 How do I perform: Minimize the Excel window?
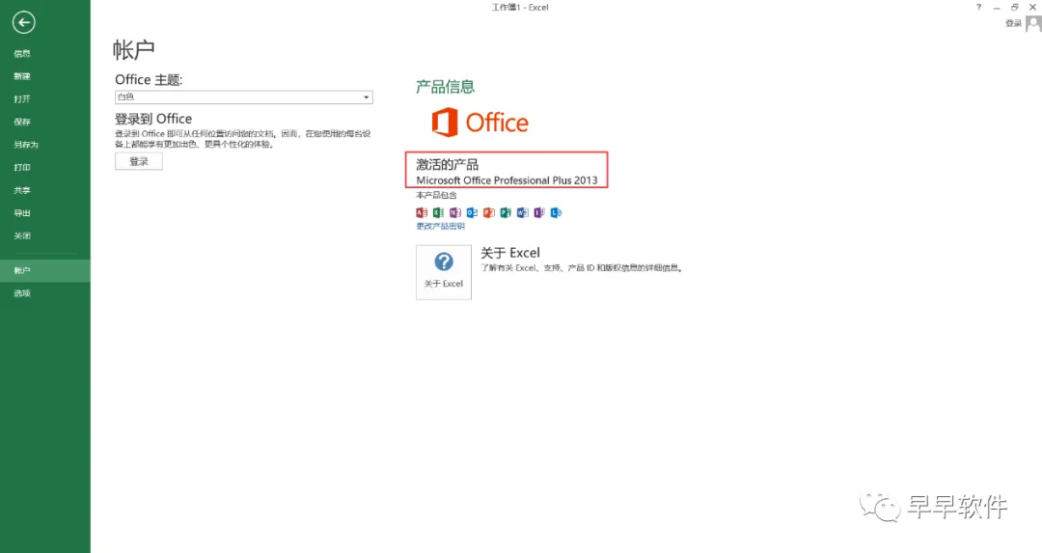(x=996, y=8)
